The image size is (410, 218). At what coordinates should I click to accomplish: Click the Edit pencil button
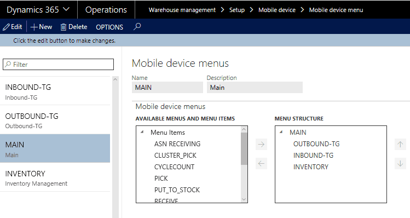(x=13, y=27)
